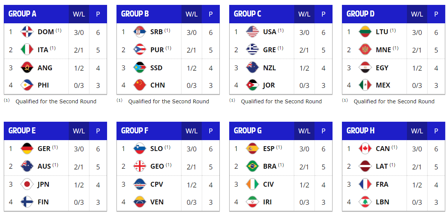Click the Serbia flag icon
Viewport: 446px width, 213px height.
pyautogui.click(x=140, y=32)
